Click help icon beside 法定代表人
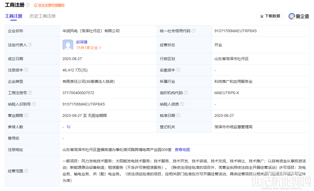Viewport: 314px width, 191px height. pyautogui.click(x=30, y=45)
